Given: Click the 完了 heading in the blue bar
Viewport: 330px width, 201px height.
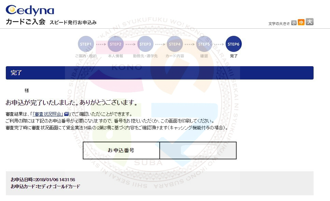Looking at the screenshot, I should pyautogui.click(x=16, y=73).
